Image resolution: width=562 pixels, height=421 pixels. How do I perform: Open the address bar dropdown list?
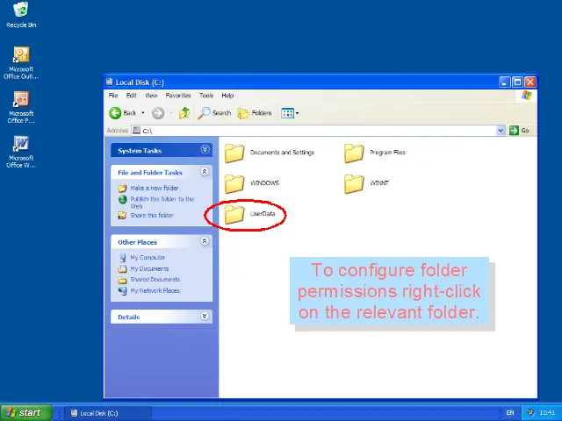coord(501,131)
